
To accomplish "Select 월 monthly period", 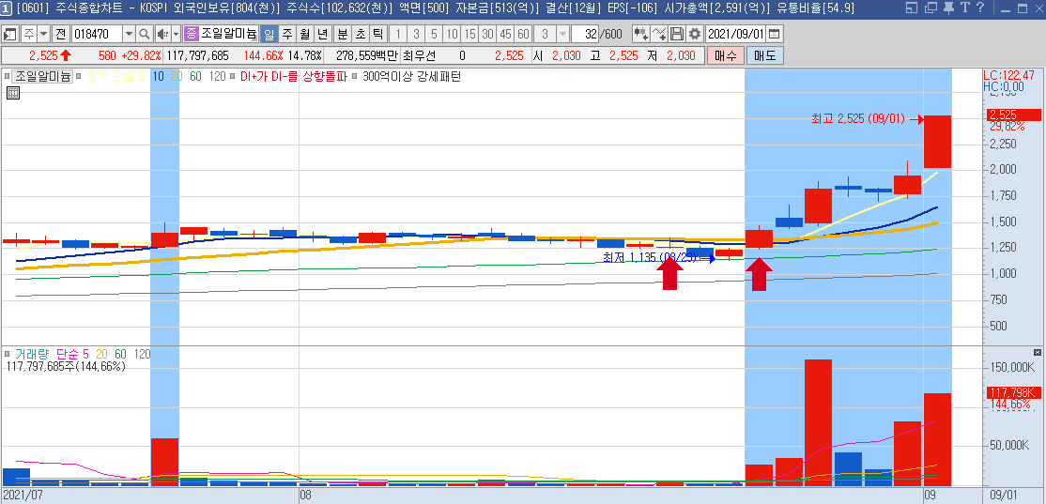I will (x=304, y=34).
